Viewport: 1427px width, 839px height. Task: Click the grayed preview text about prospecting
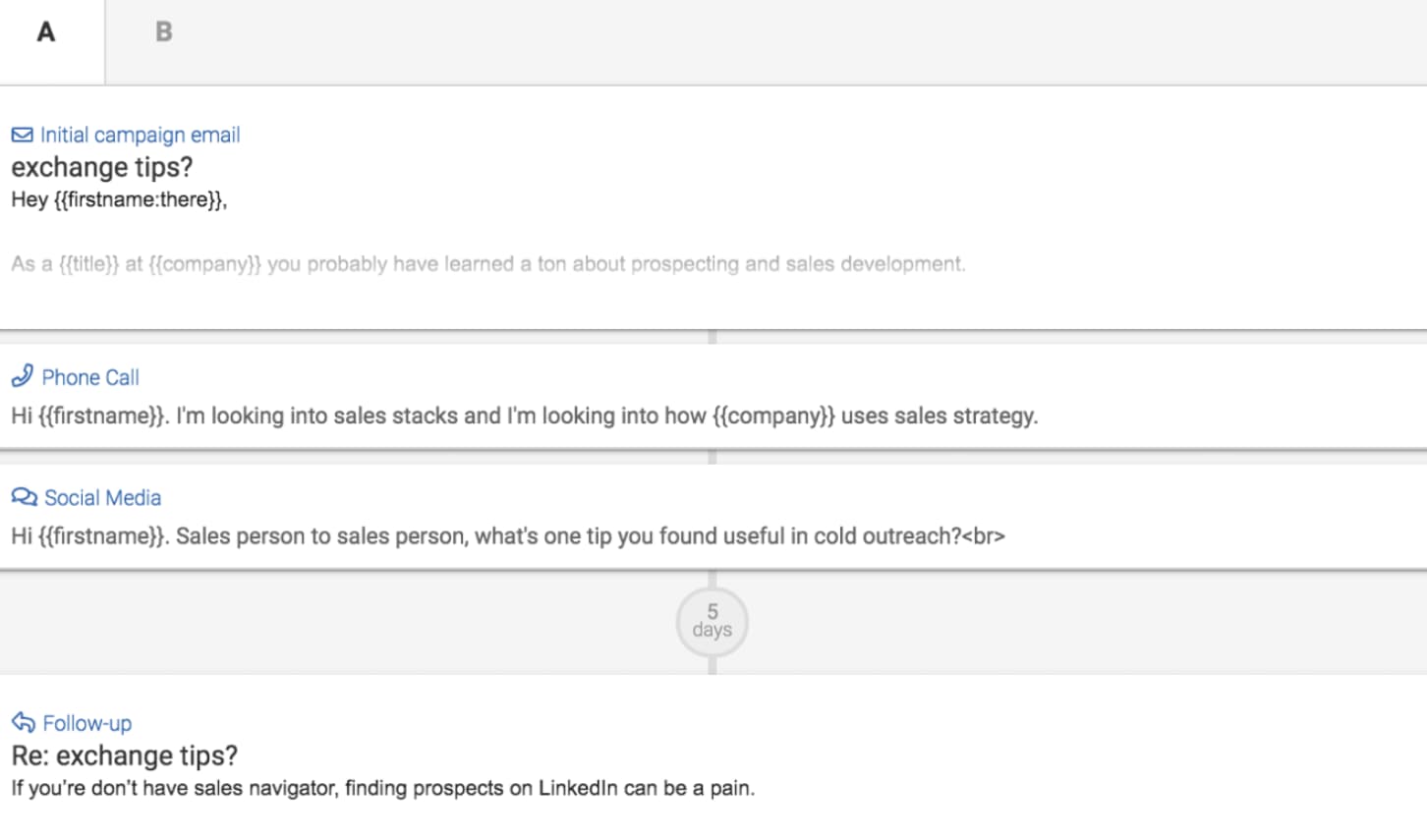488,263
